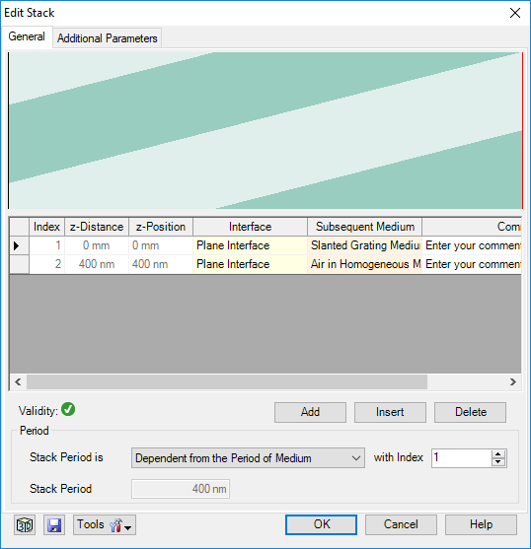Screen dimensions: 531x549
Task: Click the scrollbar right arrow
Action: click(513, 381)
